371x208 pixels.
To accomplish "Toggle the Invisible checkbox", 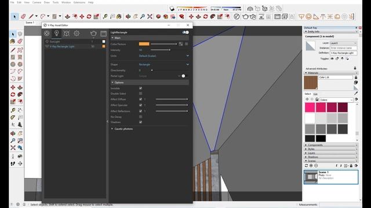I will click(x=140, y=88).
